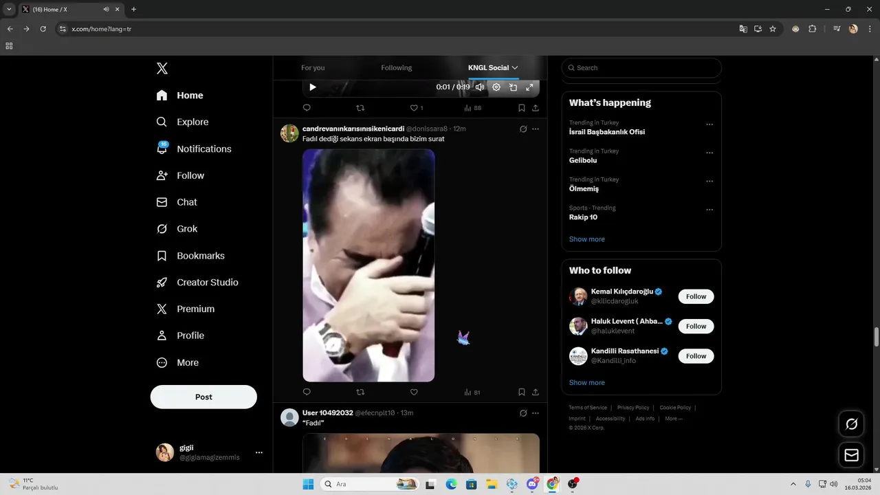This screenshot has width=880, height=495.
Task: Enter video fullscreen mode
Action: pyautogui.click(x=529, y=87)
